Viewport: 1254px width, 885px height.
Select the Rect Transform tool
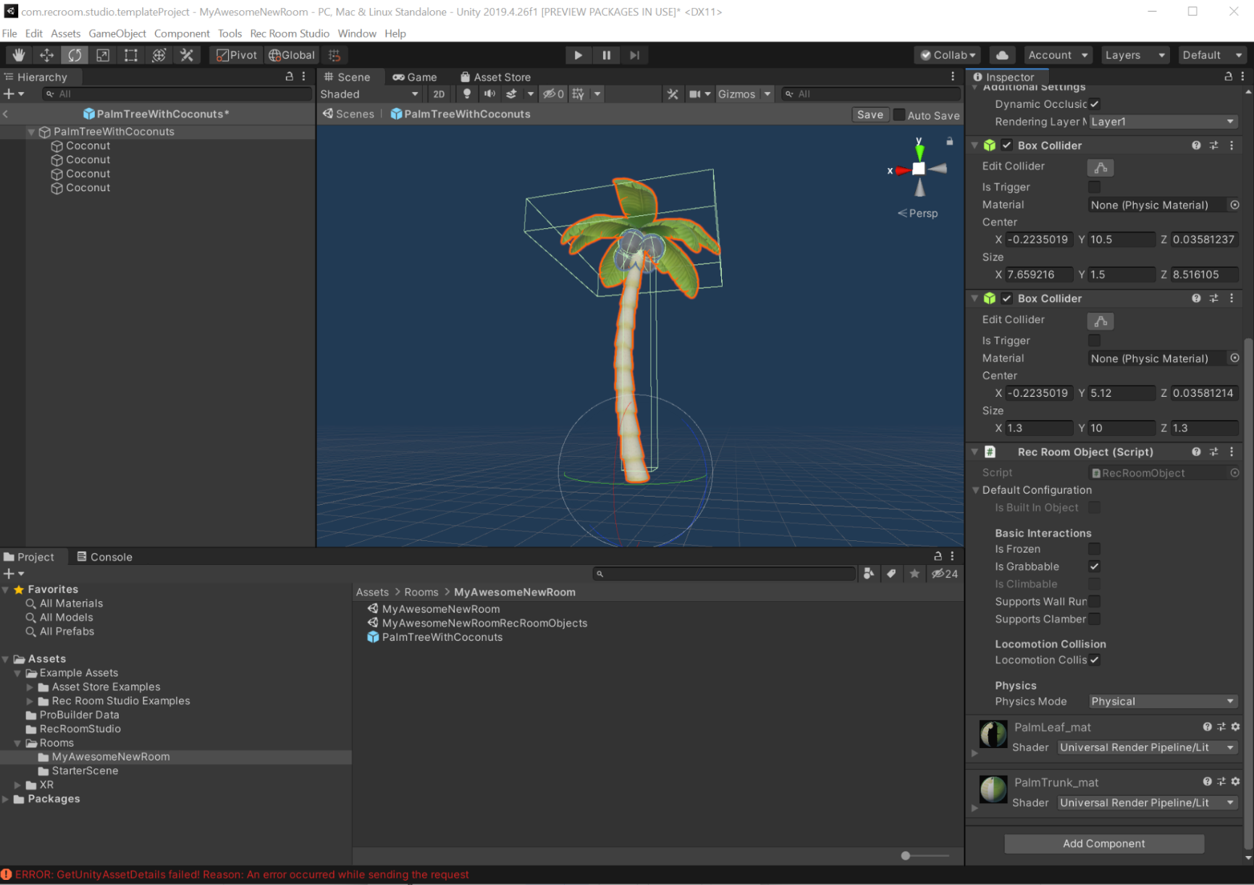[x=131, y=55]
